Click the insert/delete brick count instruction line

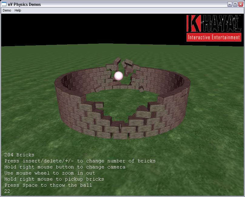tap(80, 161)
